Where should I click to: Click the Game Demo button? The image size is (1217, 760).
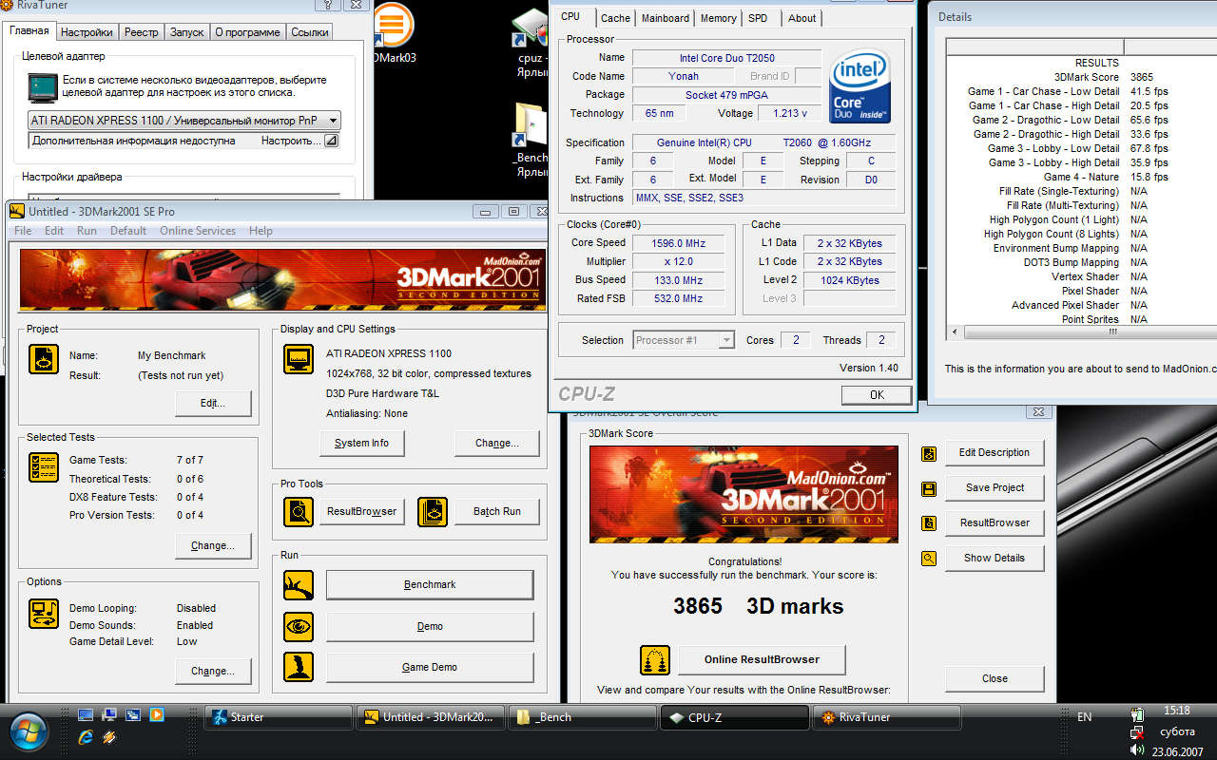pyautogui.click(x=430, y=667)
